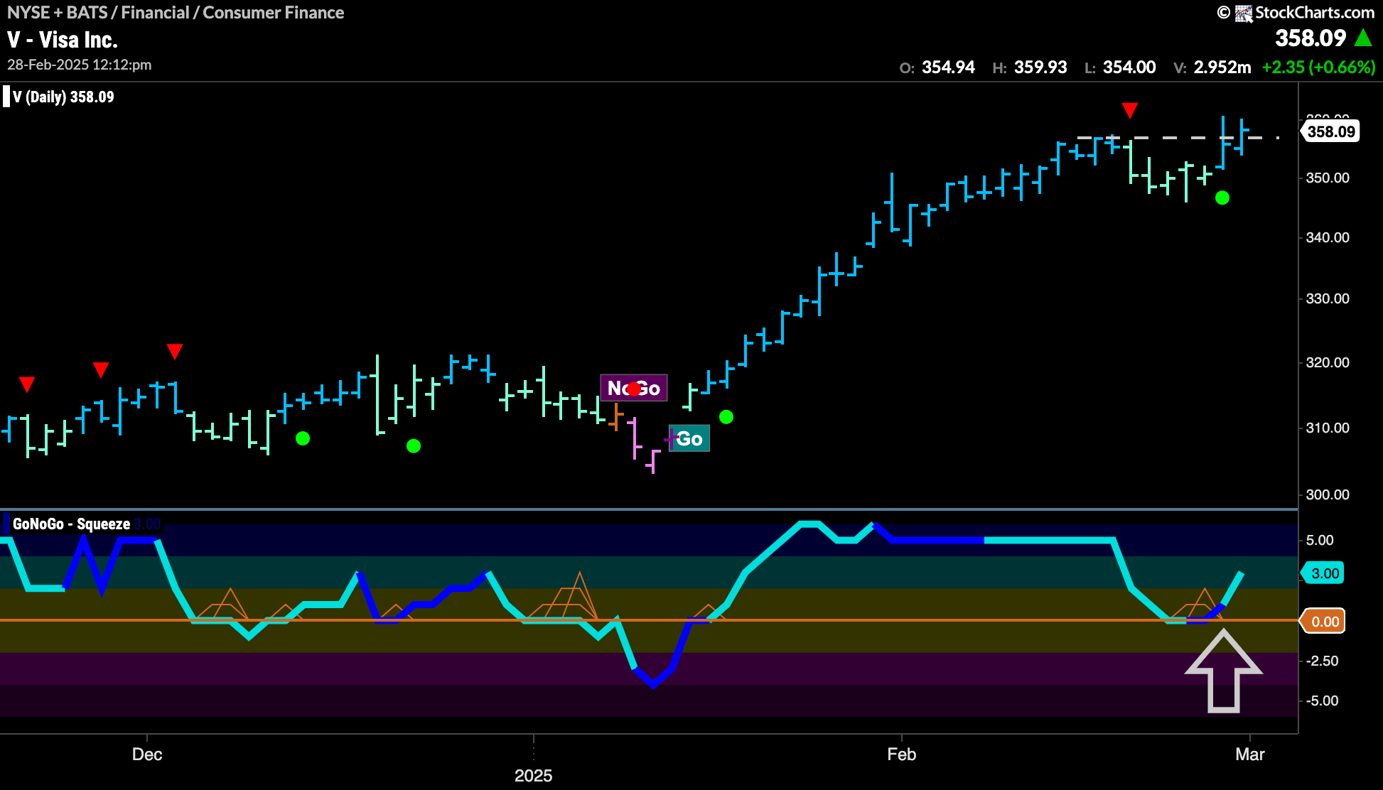Click the 'Mar' time axis label
1383x790 pixels.
coord(1250,754)
